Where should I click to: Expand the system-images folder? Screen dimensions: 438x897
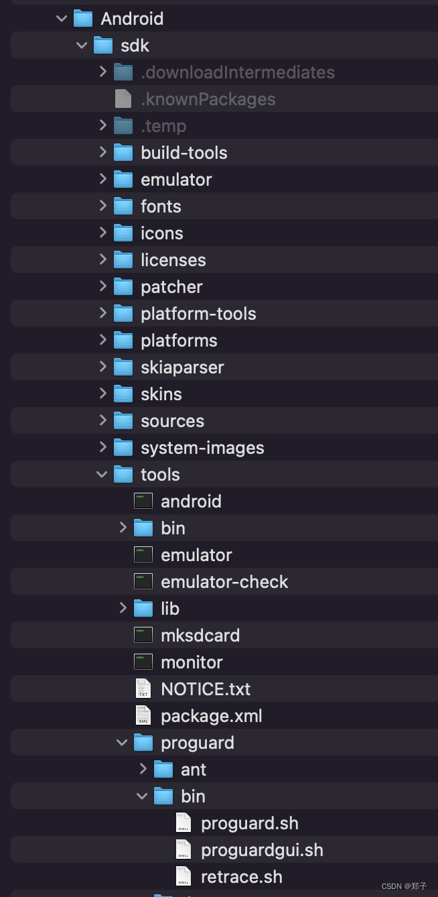coord(102,447)
